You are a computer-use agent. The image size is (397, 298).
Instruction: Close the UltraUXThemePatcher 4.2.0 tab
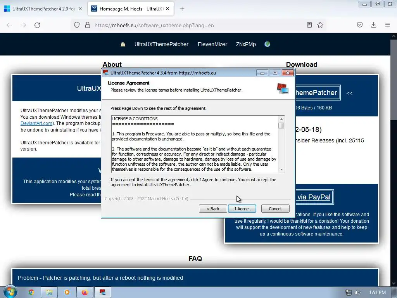pyautogui.click(x=80, y=9)
